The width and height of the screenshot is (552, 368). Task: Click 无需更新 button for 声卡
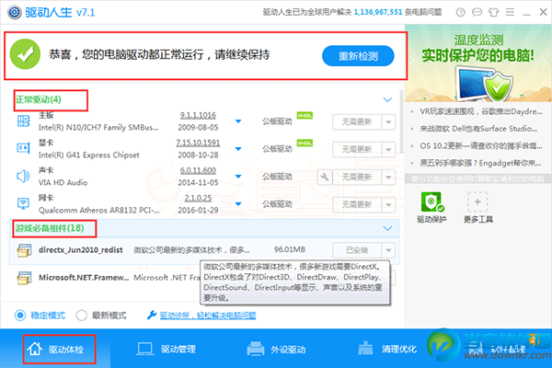coord(357,178)
